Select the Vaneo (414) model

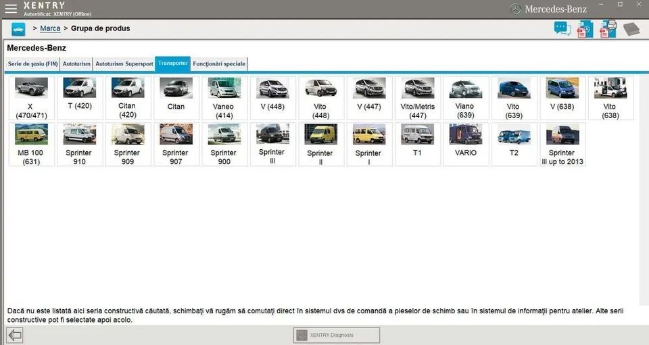[224, 98]
